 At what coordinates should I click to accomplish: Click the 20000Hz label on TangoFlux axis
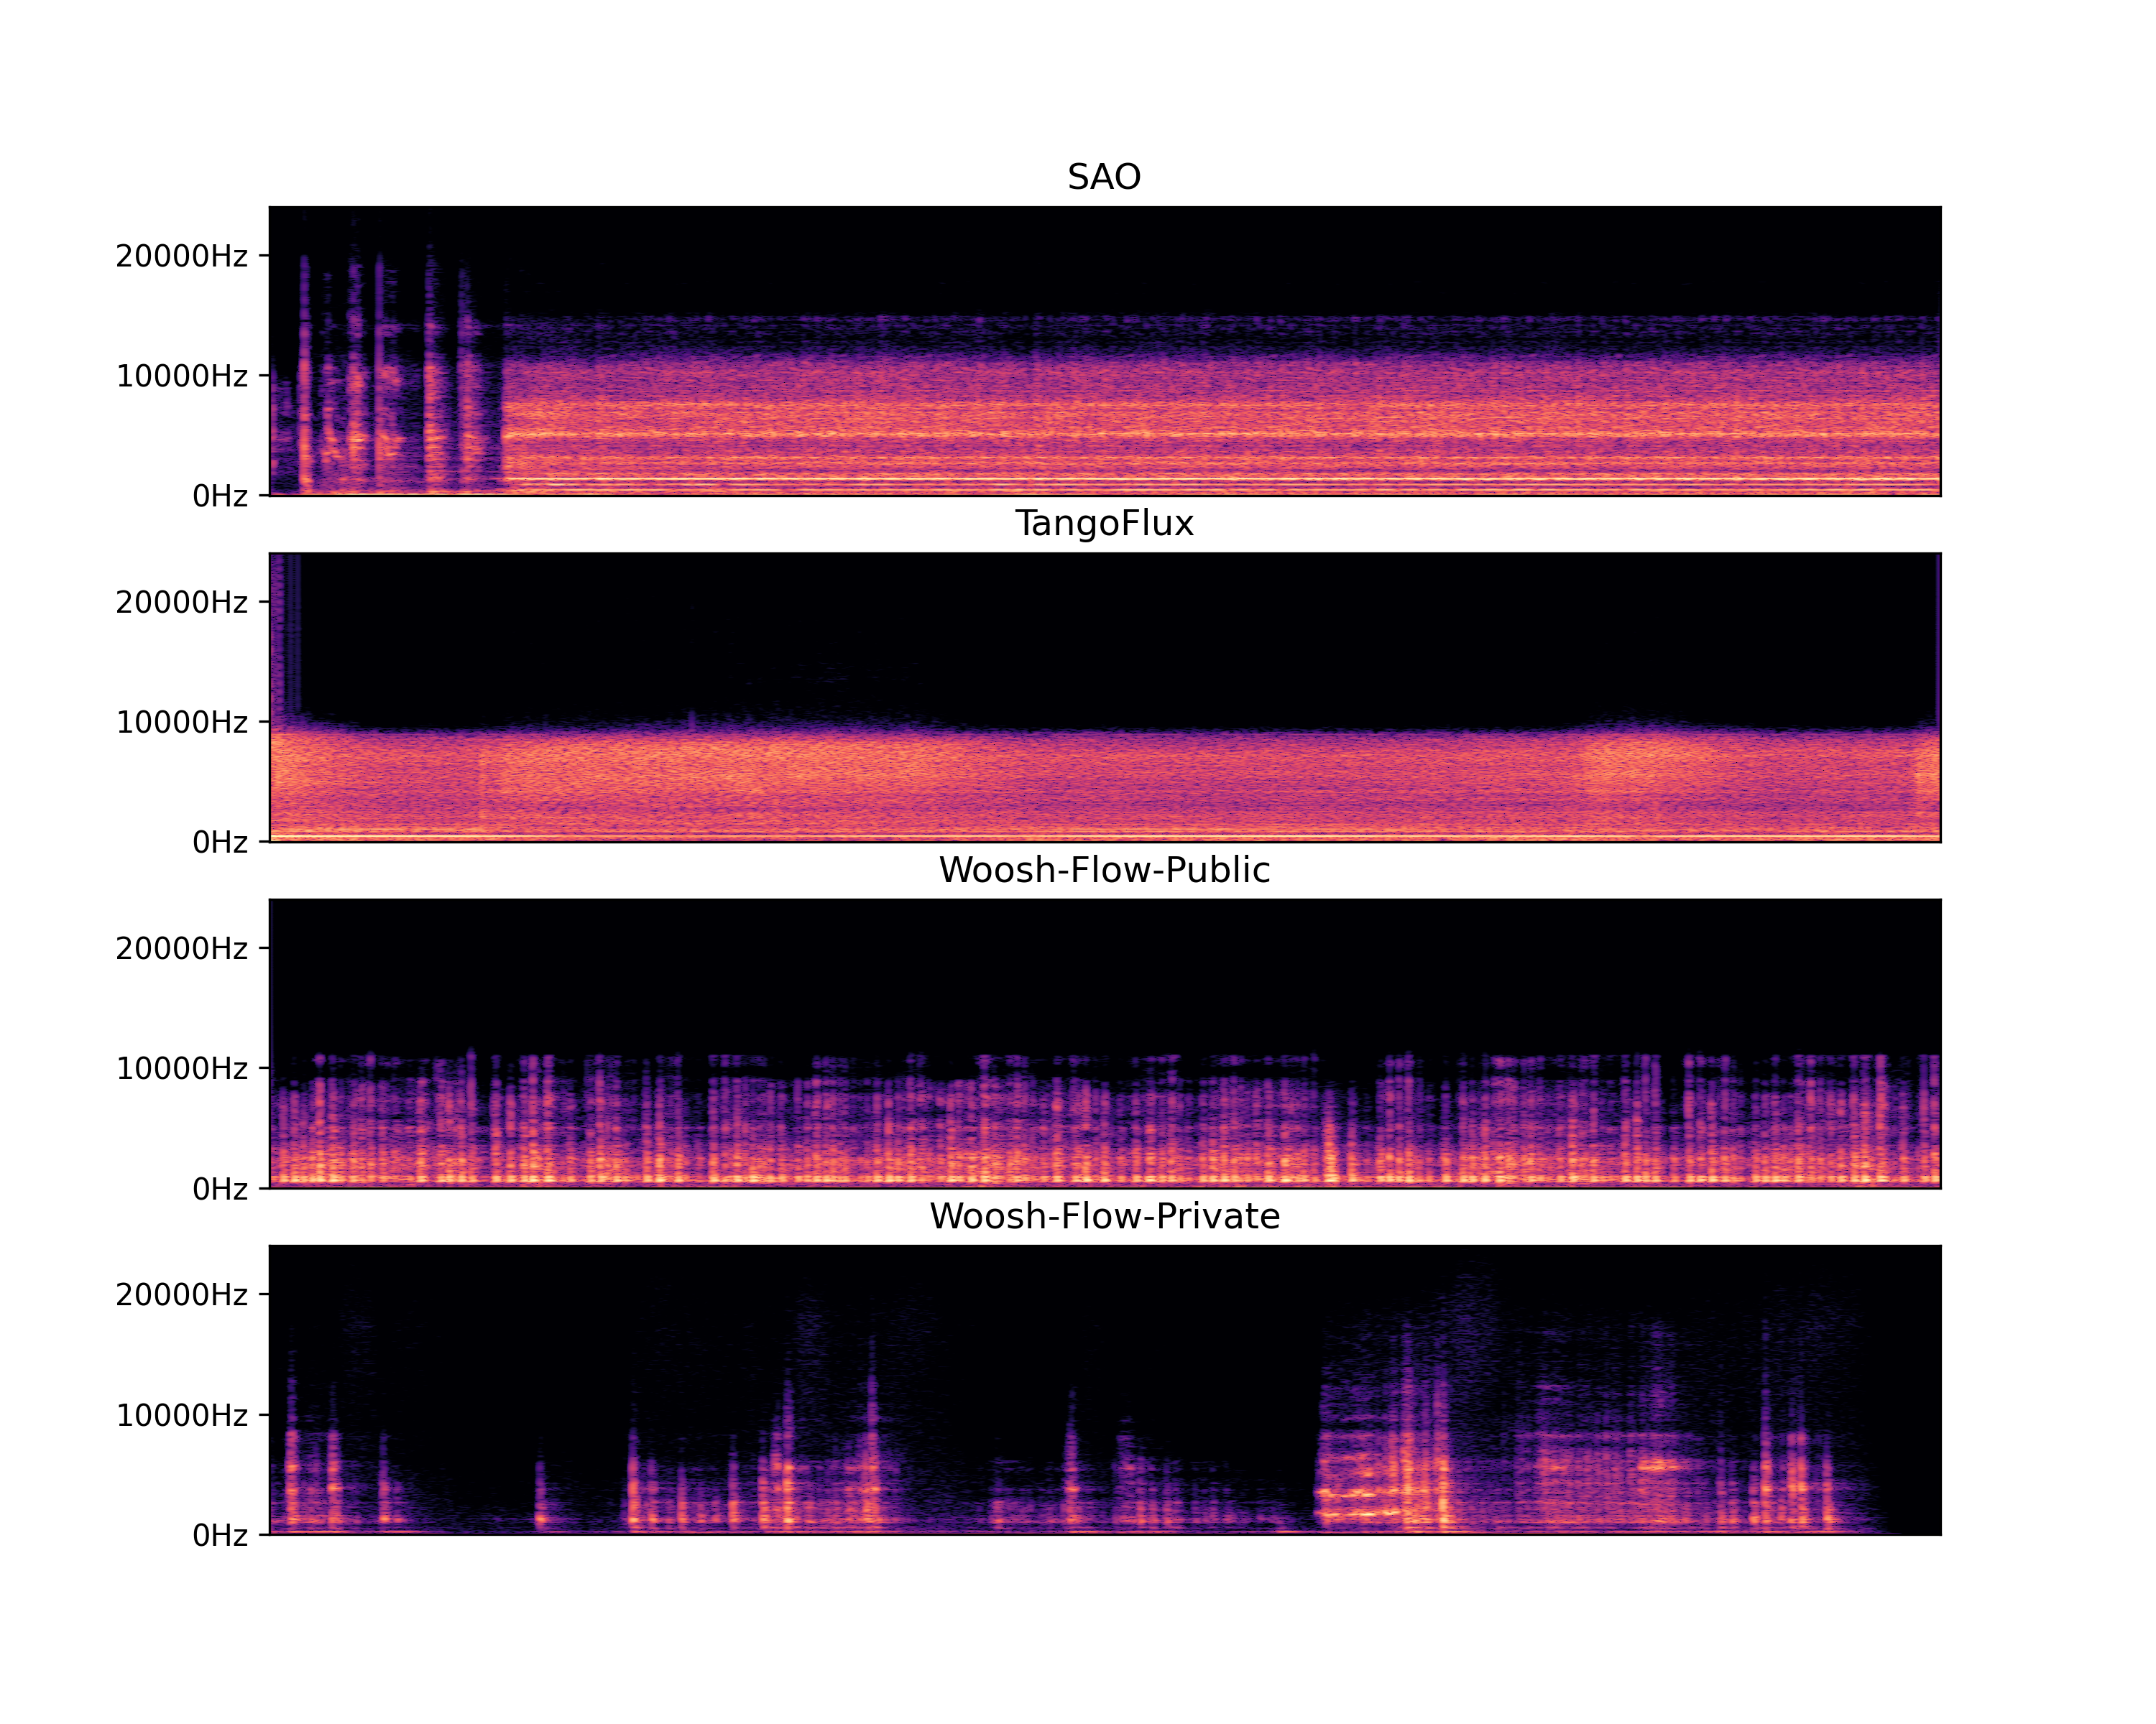[181, 603]
